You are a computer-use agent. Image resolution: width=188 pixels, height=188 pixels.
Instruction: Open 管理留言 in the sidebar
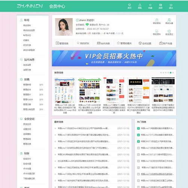click(x=27, y=139)
